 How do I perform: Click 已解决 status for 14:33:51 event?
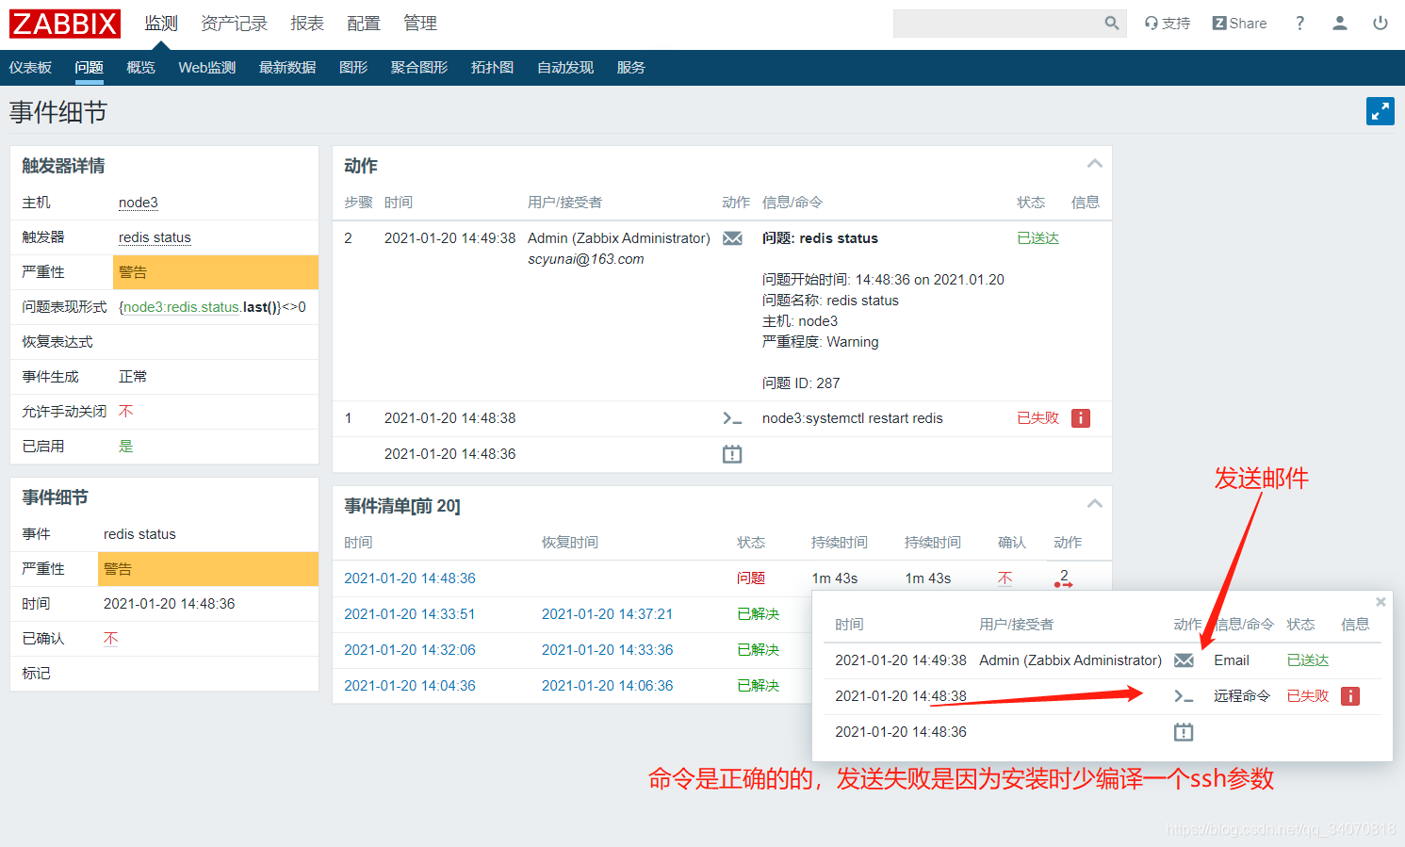(759, 614)
